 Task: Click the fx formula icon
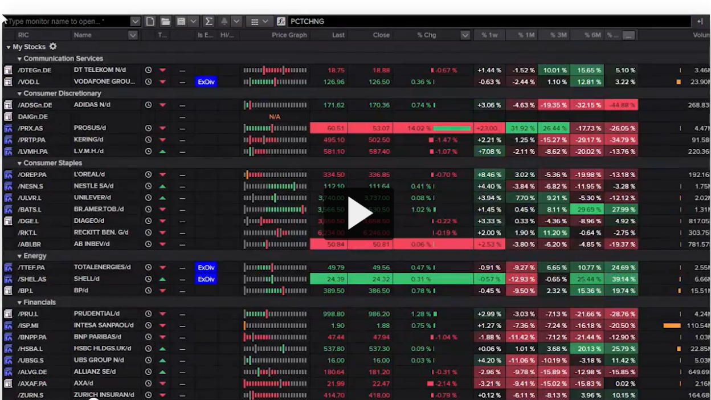281,22
